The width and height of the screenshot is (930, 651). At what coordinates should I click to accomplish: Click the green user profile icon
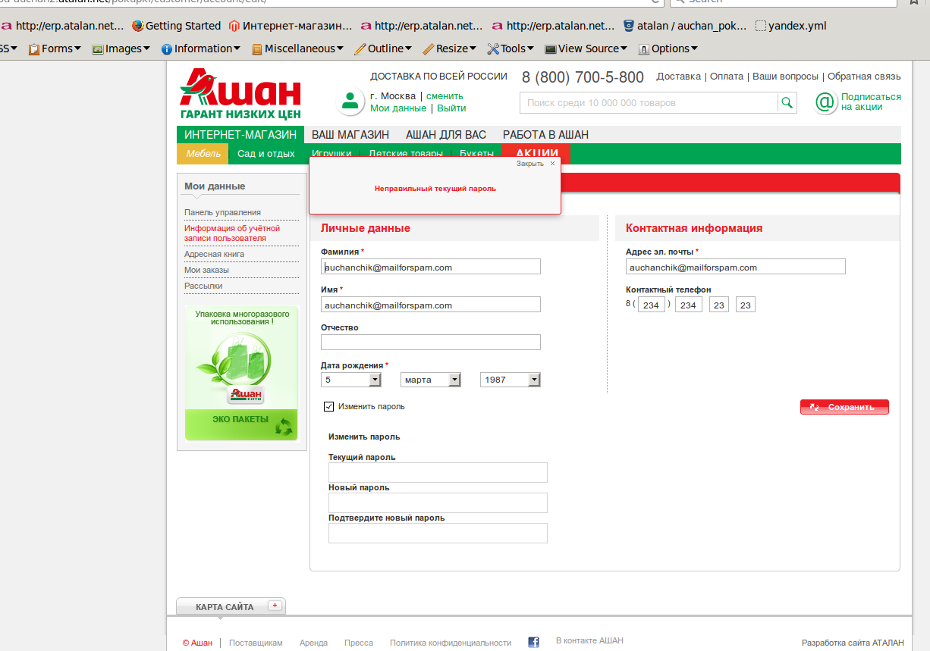(350, 102)
